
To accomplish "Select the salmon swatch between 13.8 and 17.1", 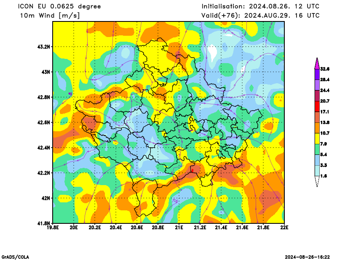I will (317, 117).
